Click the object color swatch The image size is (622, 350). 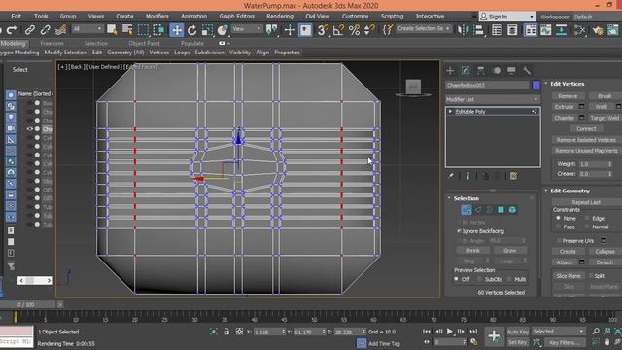pos(536,85)
